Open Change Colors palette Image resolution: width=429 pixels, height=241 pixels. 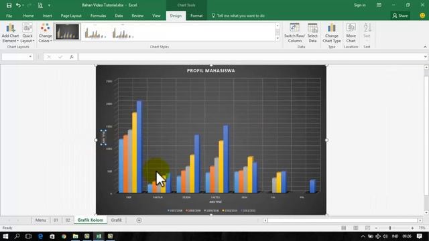click(x=45, y=33)
